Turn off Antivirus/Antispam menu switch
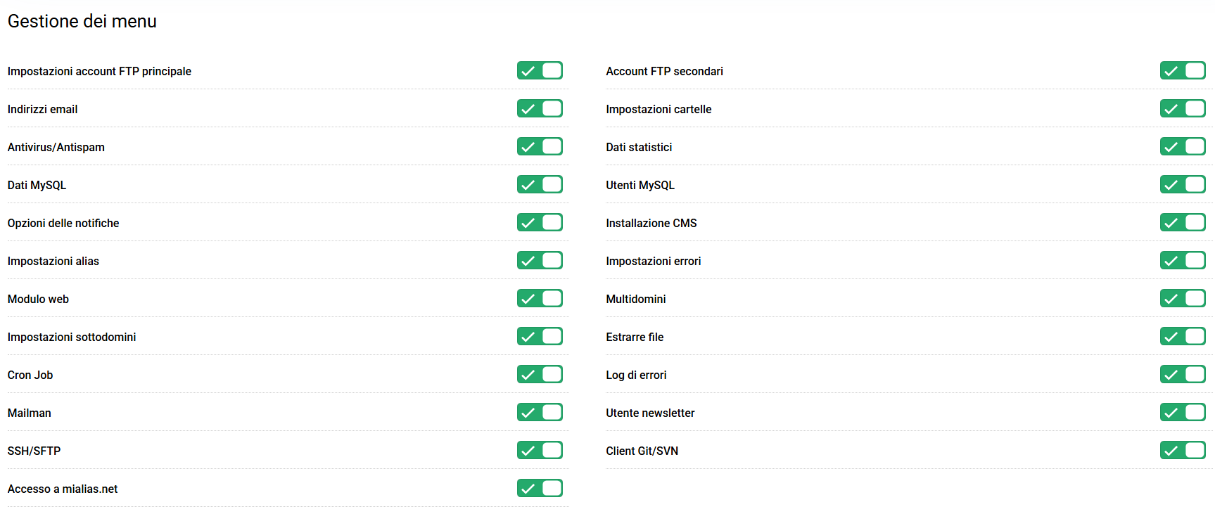 pyautogui.click(x=540, y=147)
